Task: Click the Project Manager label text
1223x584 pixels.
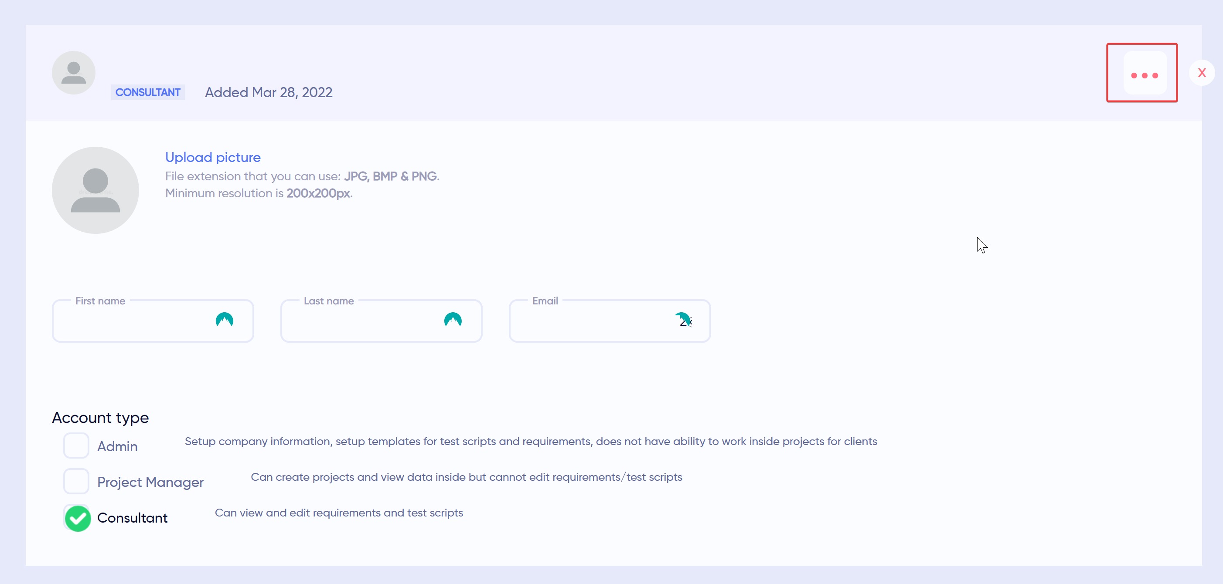Action: 150,482
